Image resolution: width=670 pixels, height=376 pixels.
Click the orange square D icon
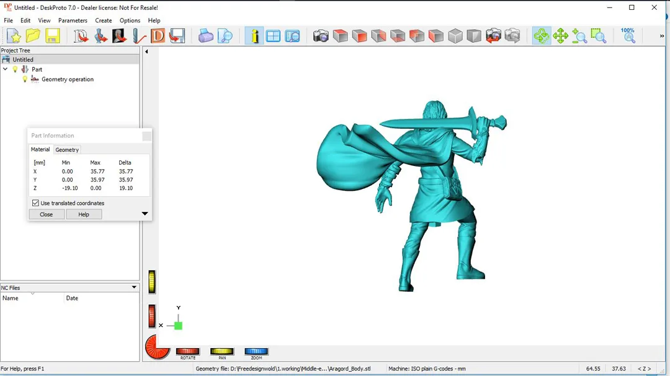point(158,36)
